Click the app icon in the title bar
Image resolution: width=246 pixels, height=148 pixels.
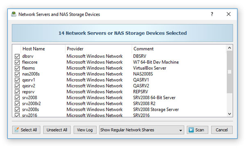(14, 14)
